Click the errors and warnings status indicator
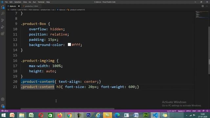This screenshot has width=210, height=118. coord(5,111)
